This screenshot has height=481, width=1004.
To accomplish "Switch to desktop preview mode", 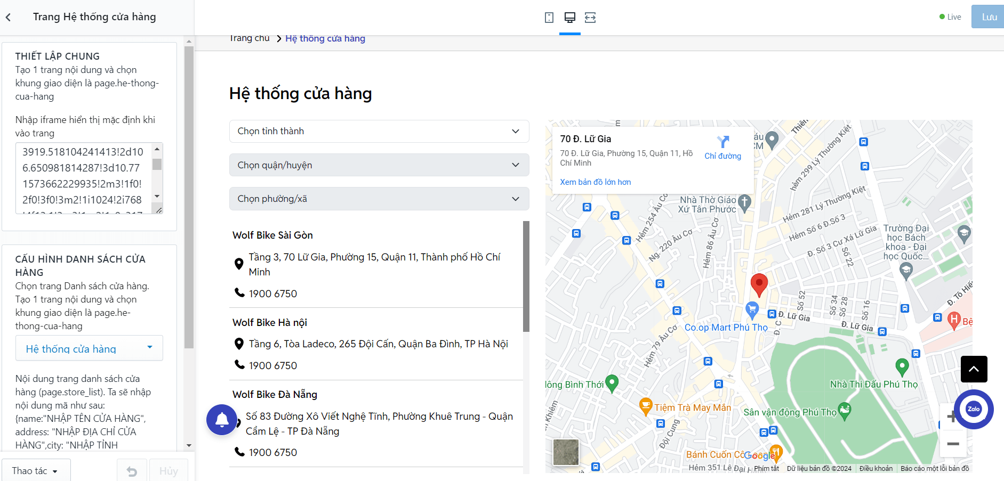I will (x=570, y=18).
